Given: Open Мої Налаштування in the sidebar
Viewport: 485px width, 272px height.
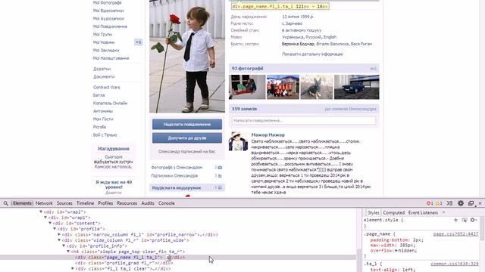Looking at the screenshot, I should pyautogui.click(x=111, y=58).
